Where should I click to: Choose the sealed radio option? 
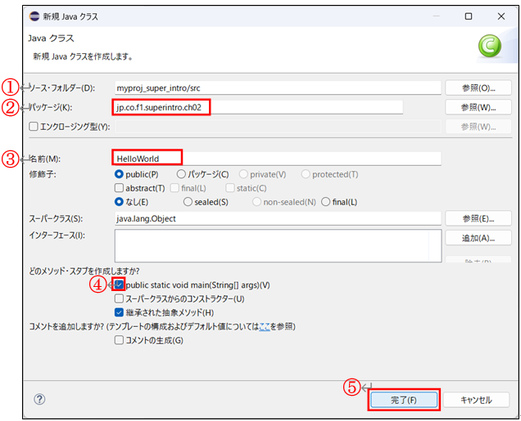pyautogui.click(x=188, y=202)
